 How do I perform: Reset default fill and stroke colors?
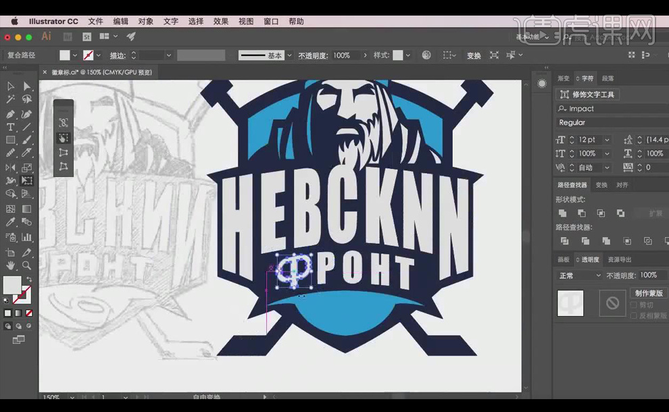[x=6, y=301]
